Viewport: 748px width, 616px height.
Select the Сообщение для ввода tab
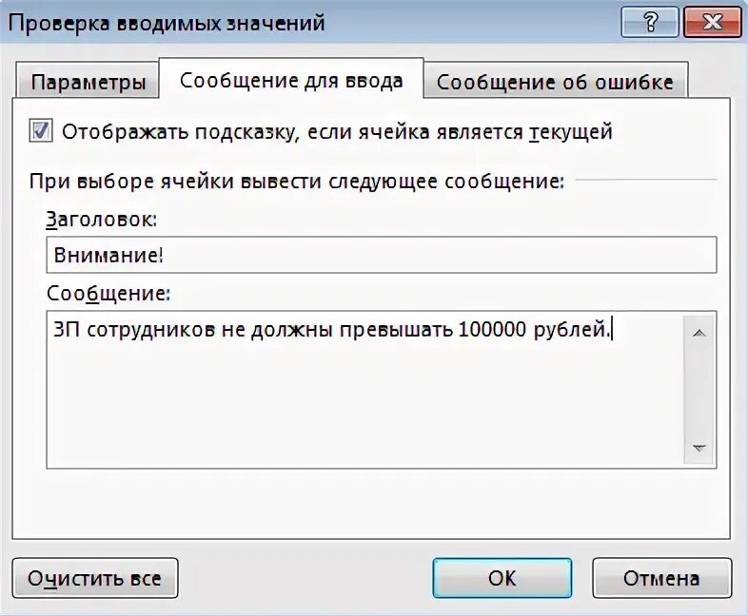point(291,80)
